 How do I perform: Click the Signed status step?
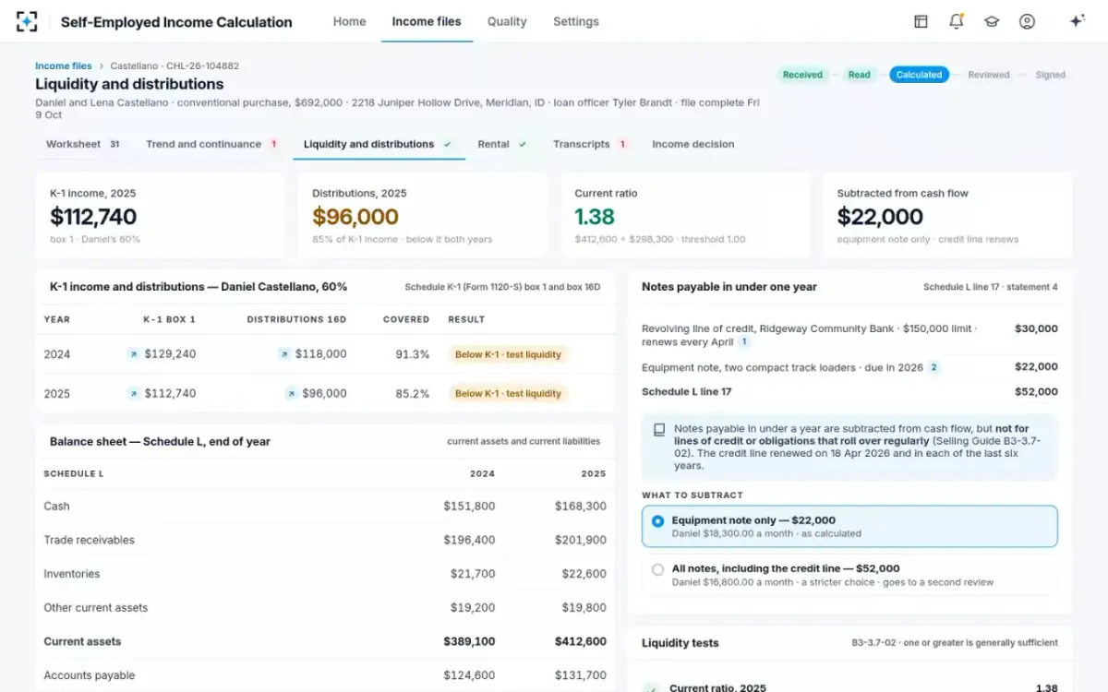click(x=1050, y=75)
